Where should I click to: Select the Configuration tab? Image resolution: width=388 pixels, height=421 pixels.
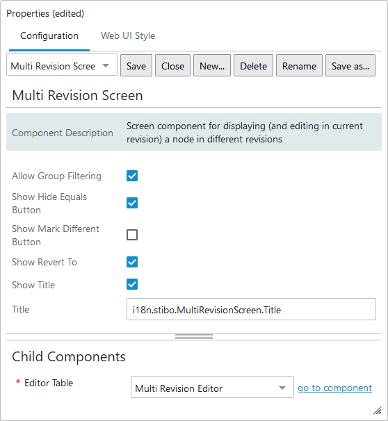[49, 35]
